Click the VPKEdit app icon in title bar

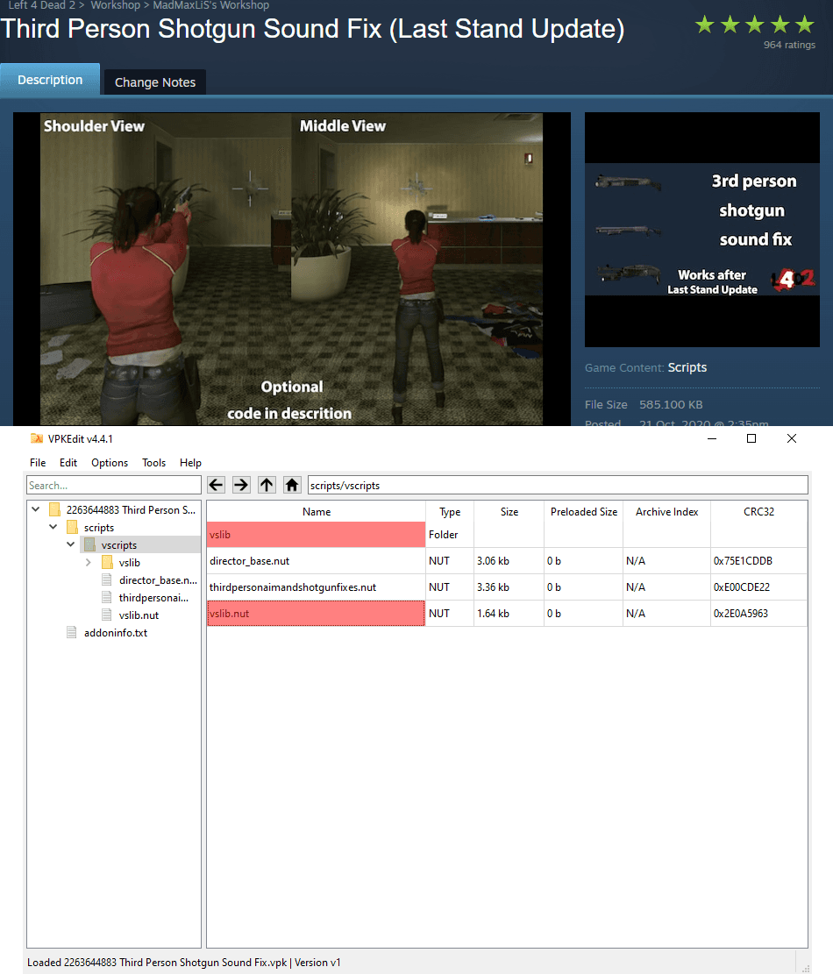click(37, 438)
